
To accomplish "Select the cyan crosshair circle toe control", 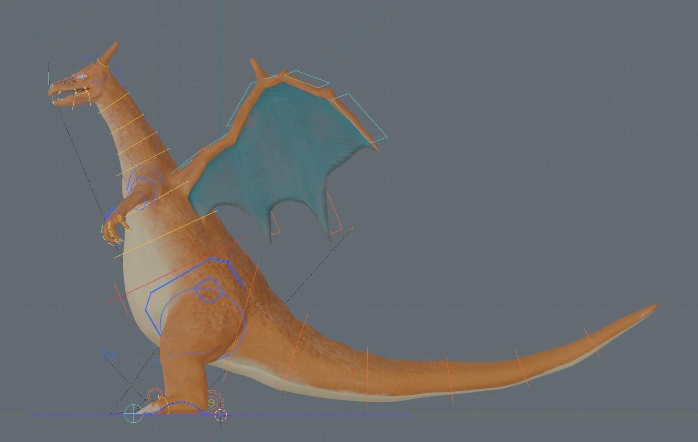I will 133,413.
